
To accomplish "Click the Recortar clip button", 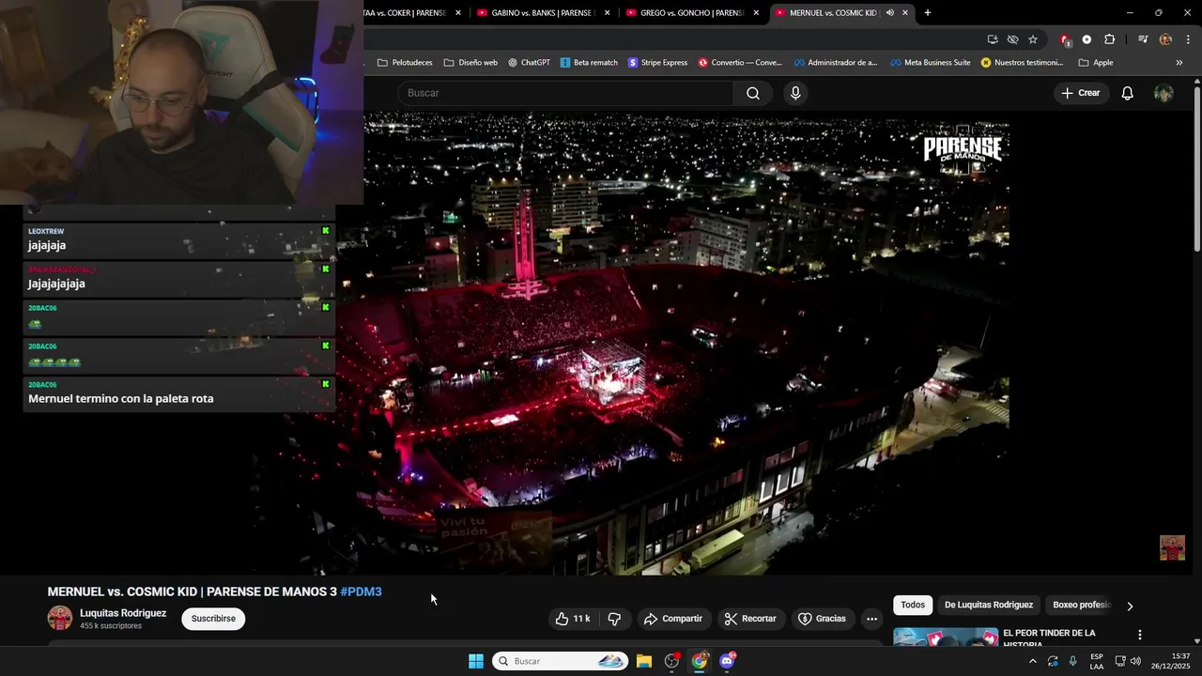I will click(x=750, y=619).
